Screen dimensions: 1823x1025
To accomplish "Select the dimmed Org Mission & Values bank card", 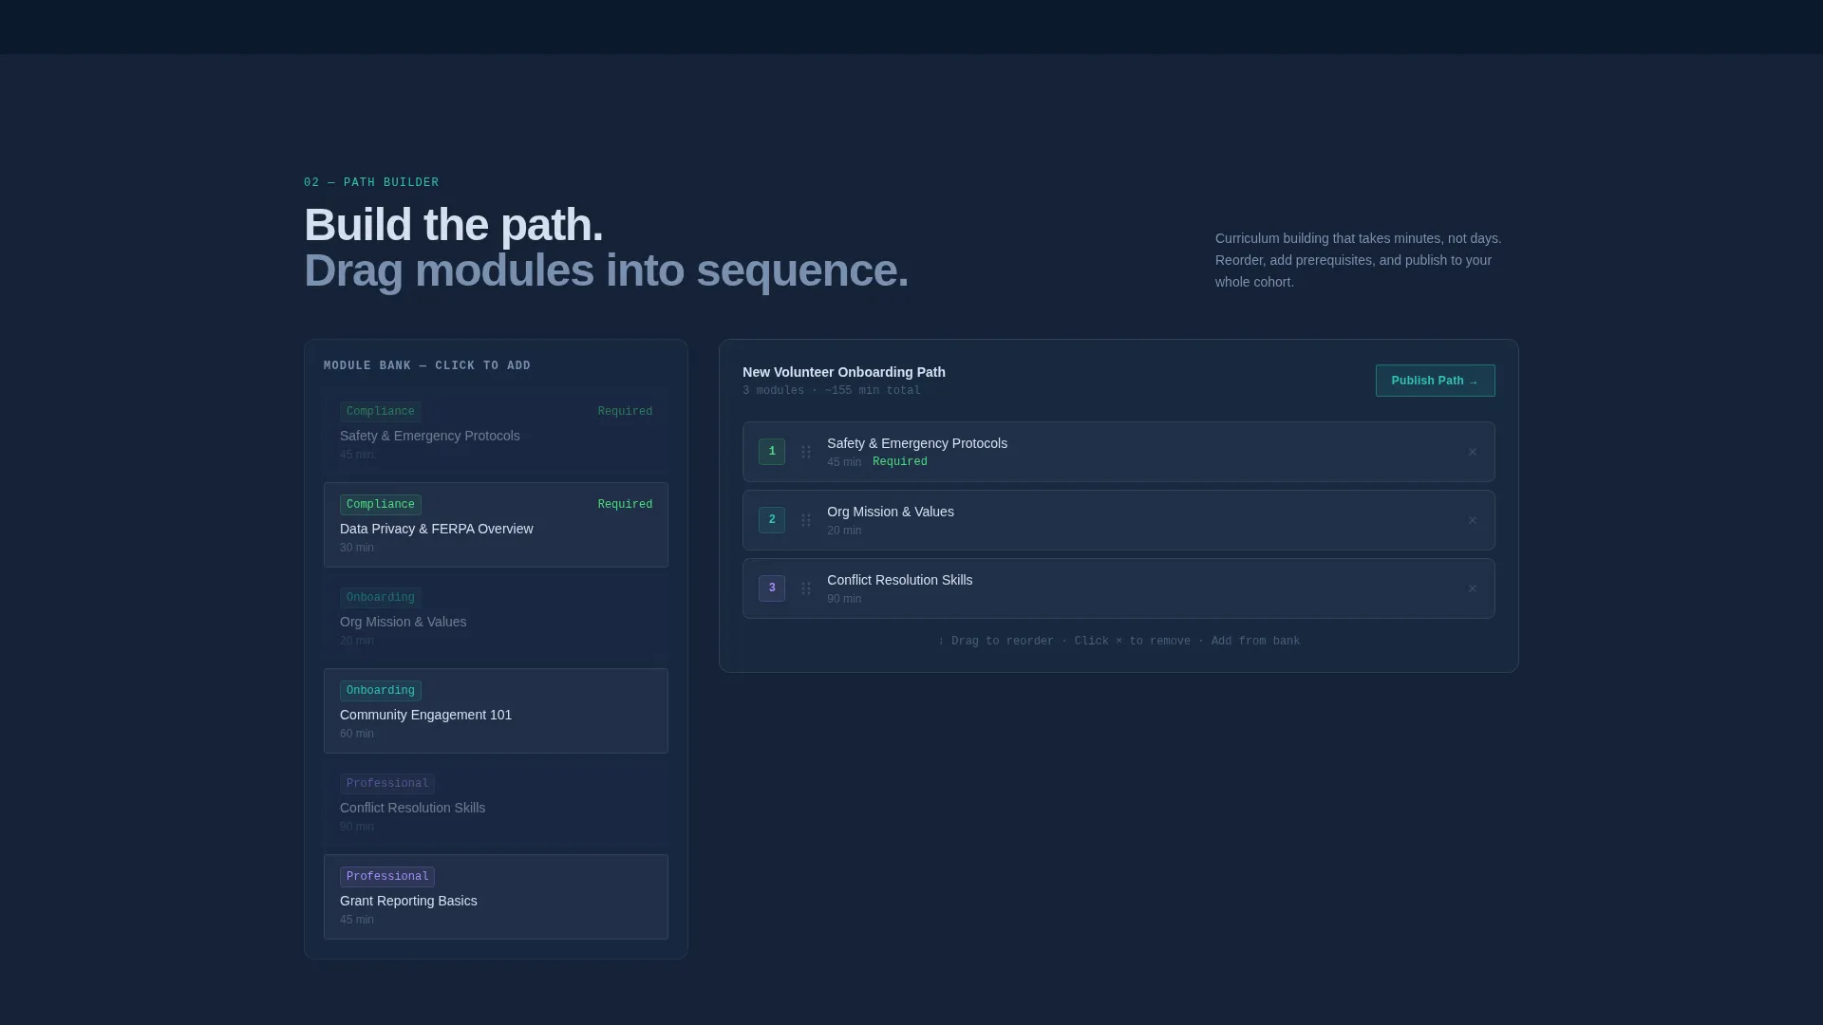I will pos(496,618).
